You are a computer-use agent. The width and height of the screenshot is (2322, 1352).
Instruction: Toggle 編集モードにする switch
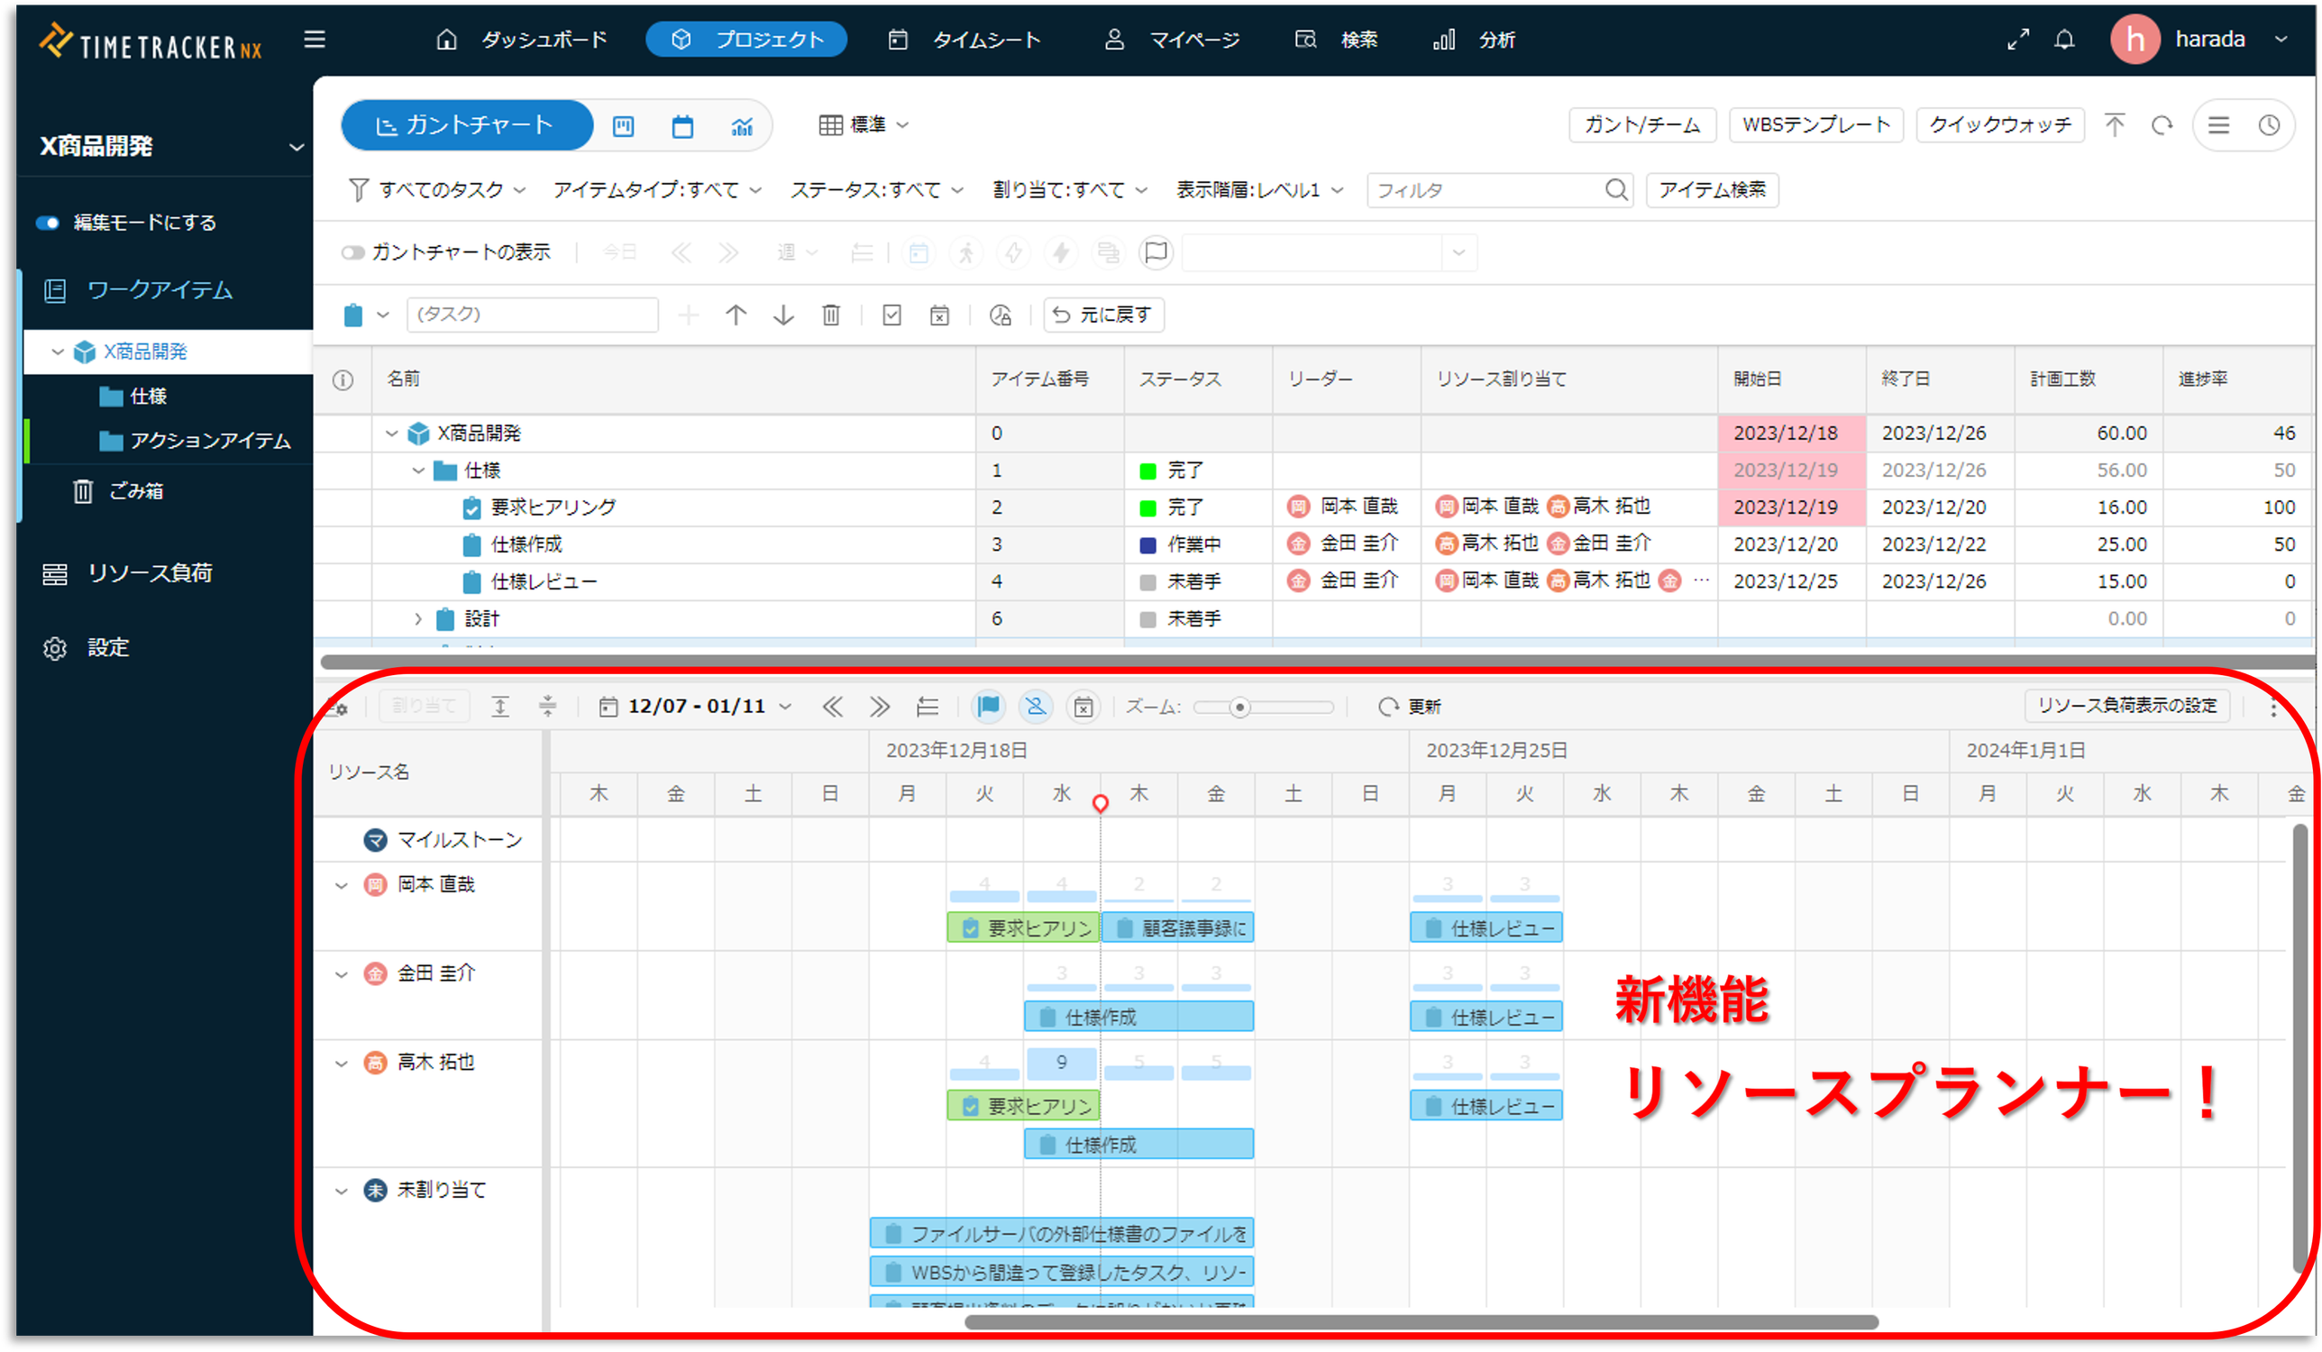[48, 222]
